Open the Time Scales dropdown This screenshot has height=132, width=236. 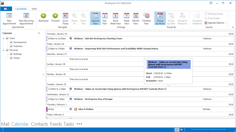coord(214,18)
